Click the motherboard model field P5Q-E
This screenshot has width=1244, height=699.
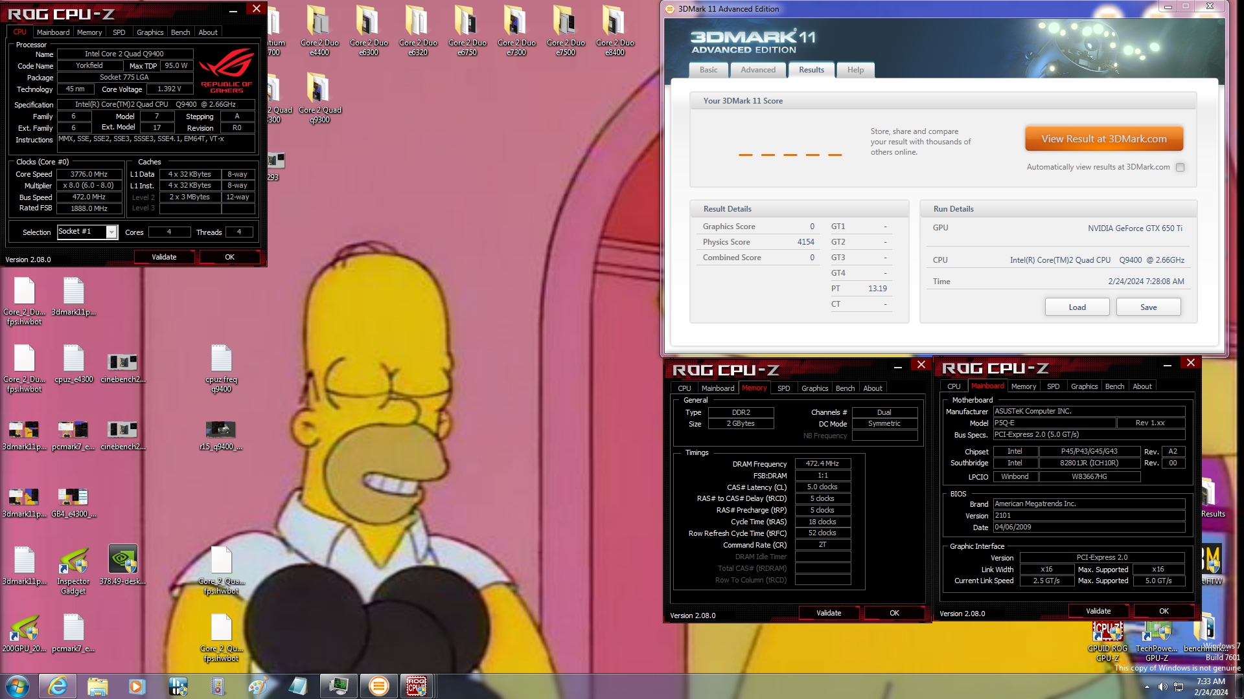[1054, 423]
